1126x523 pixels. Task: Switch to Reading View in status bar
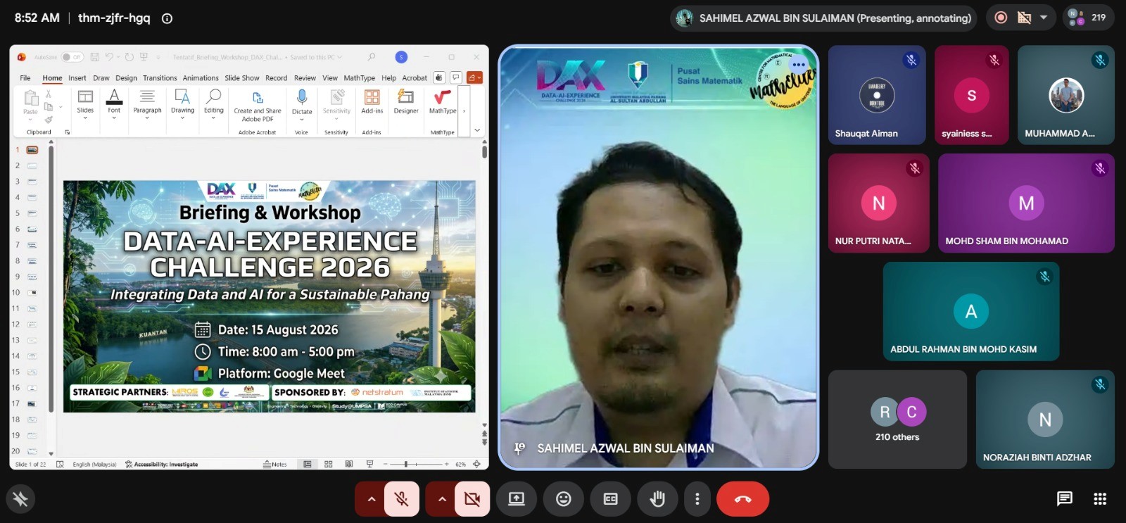pos(349,465)
